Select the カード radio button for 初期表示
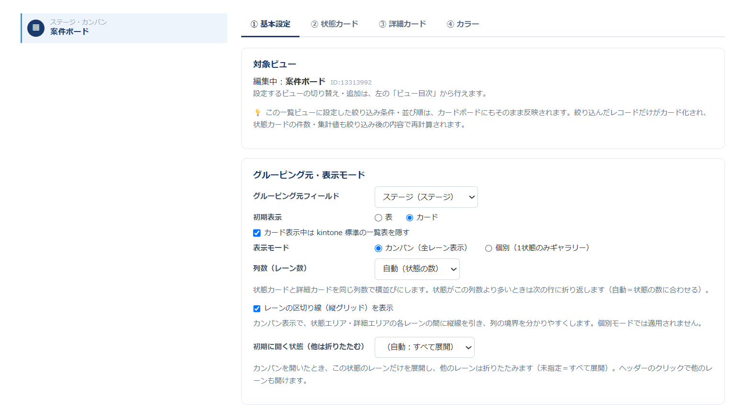The width and height of the screenshot is (734, 408). pos(410,217)
